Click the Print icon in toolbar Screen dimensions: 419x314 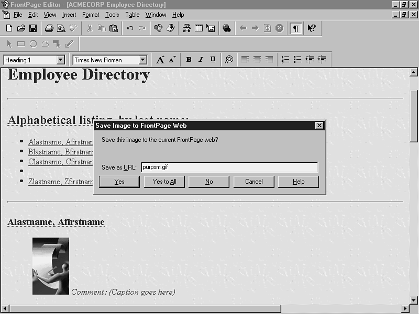coord(49,28)
